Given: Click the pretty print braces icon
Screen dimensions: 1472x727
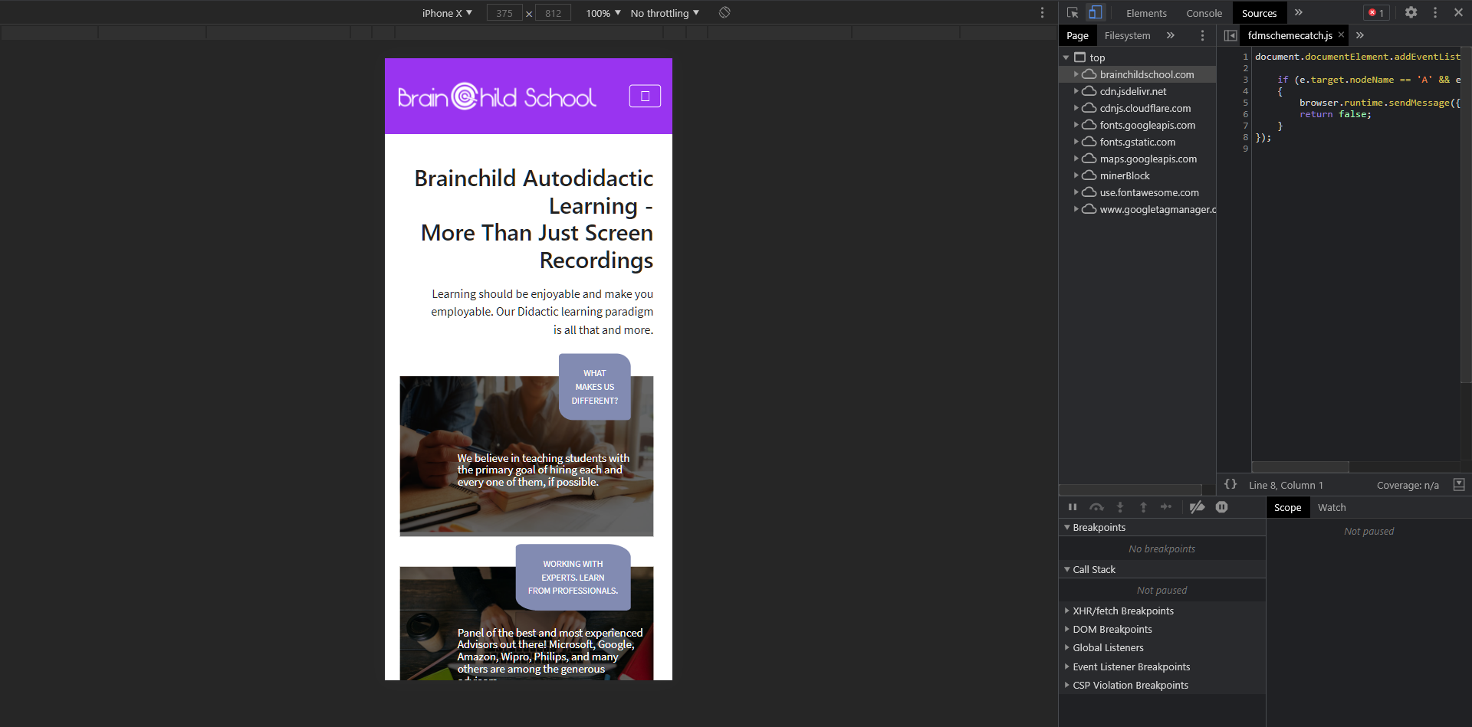Looking at the screenshot, I should coord(1230,484).
